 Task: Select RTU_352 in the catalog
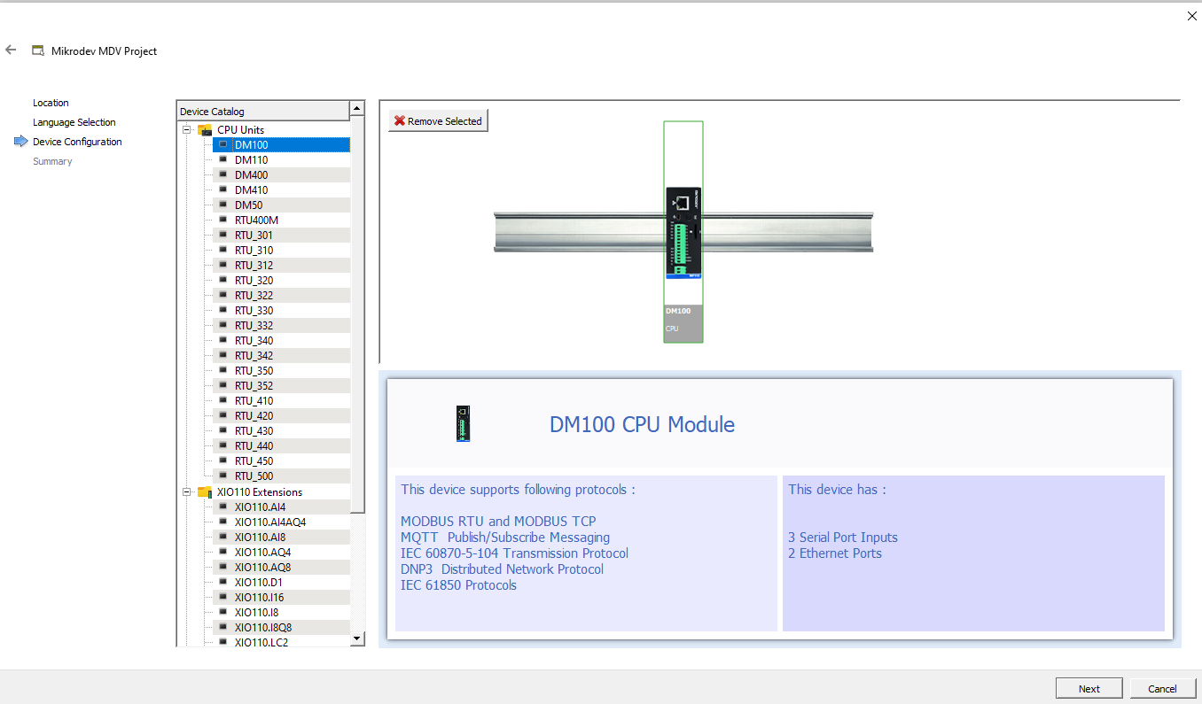281,385
